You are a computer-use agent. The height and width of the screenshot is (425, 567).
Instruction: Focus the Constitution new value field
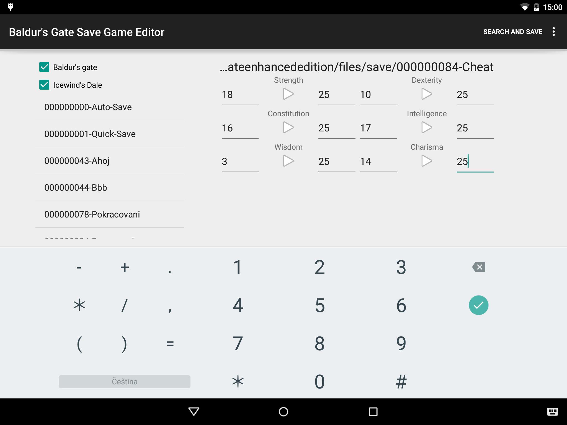337,128
